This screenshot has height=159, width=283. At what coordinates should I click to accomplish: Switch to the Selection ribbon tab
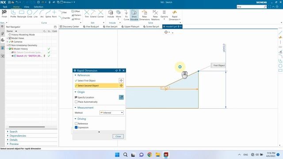point(38,7)
